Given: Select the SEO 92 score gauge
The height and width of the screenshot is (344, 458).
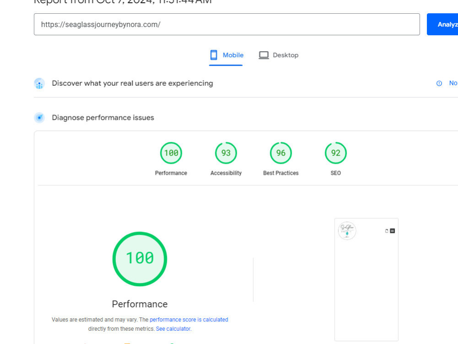Looking at the screenshot, I should pos(336,153).
